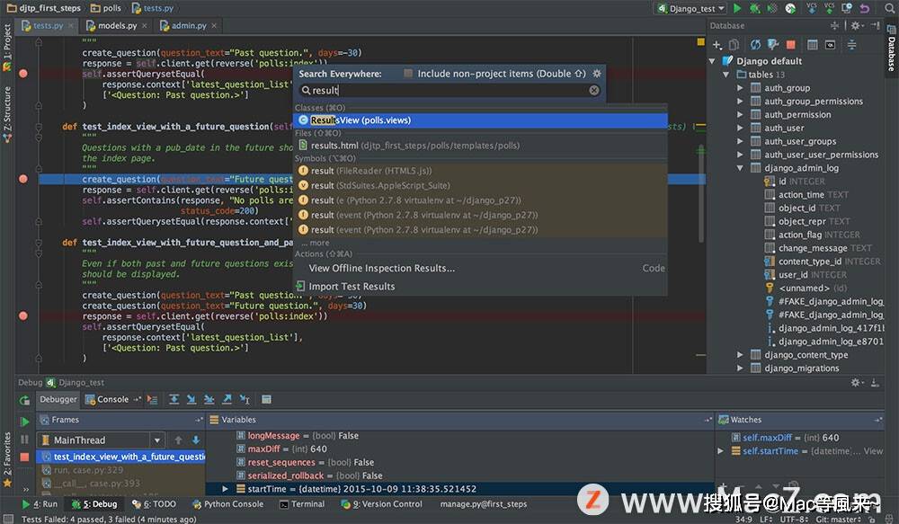The image size is (899, 524).
Task: Click View Offline Inspection Results action
Action: [480, 269]
